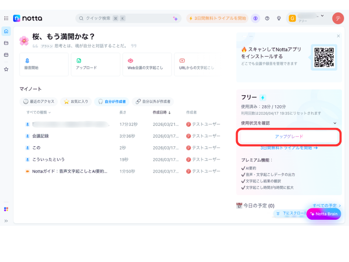Click the アップグレード button
349x262 pixels.
coord(289,137)
